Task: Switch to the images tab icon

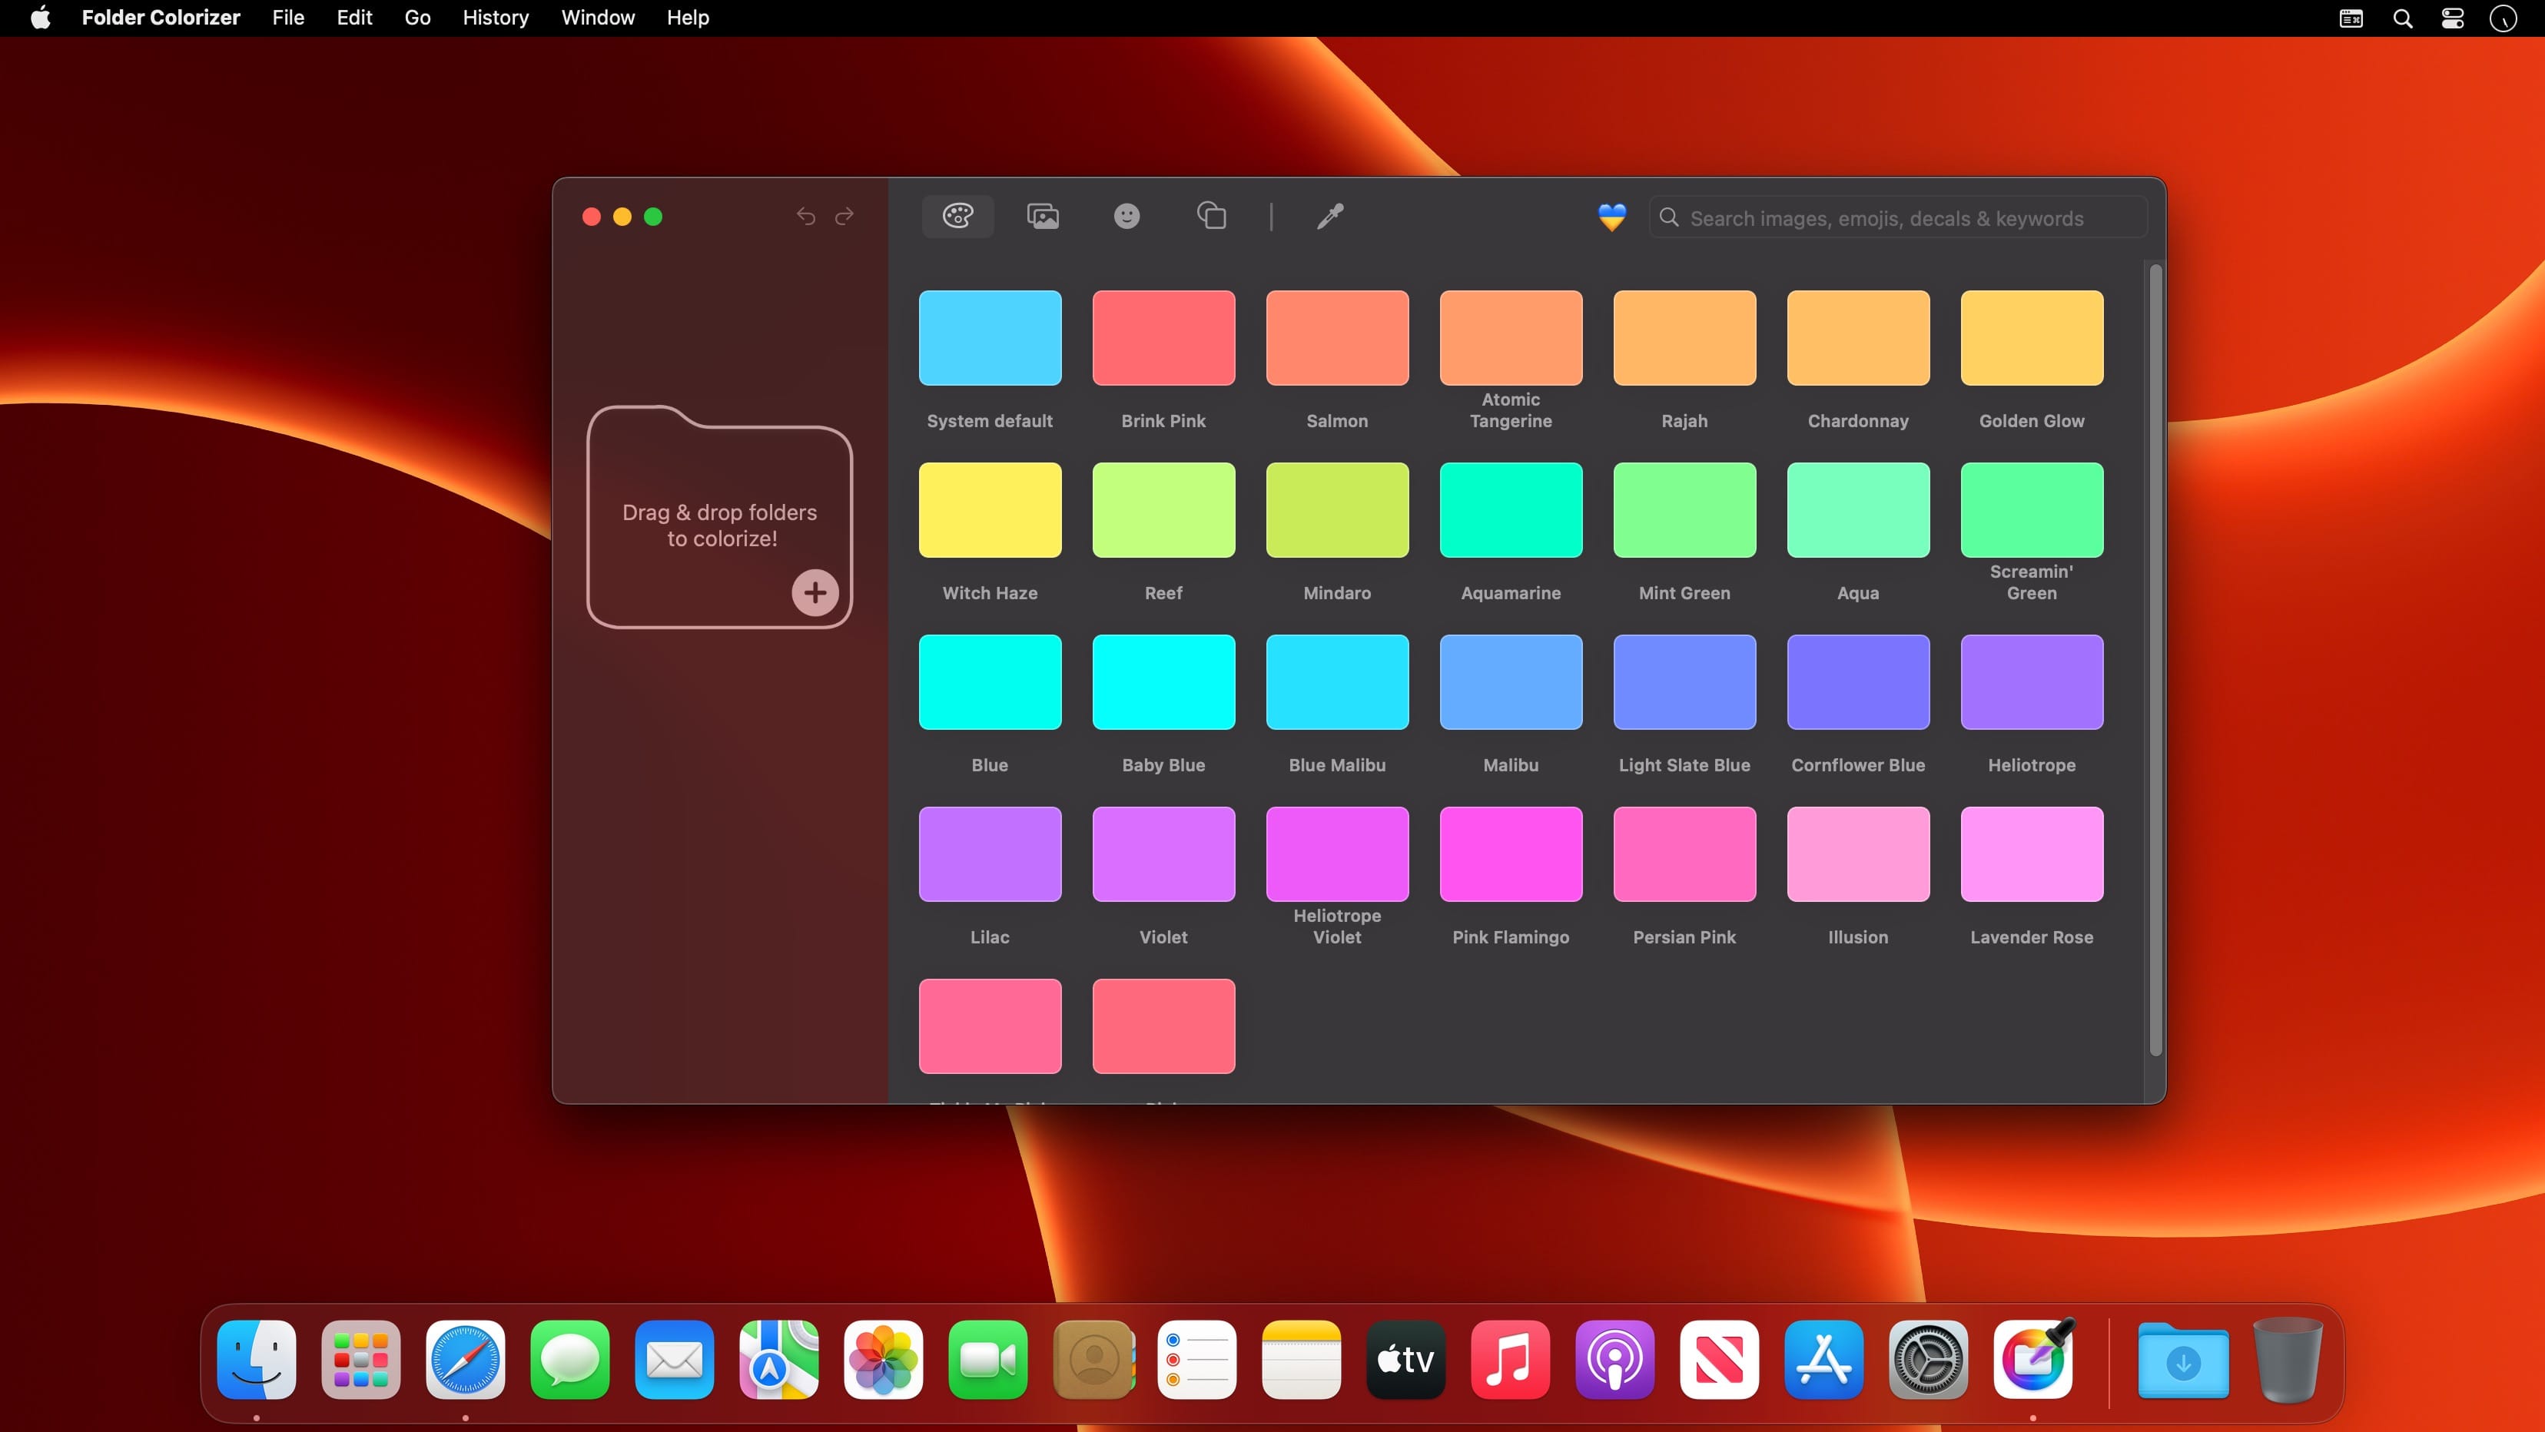Action: (x=1042, y=215)
